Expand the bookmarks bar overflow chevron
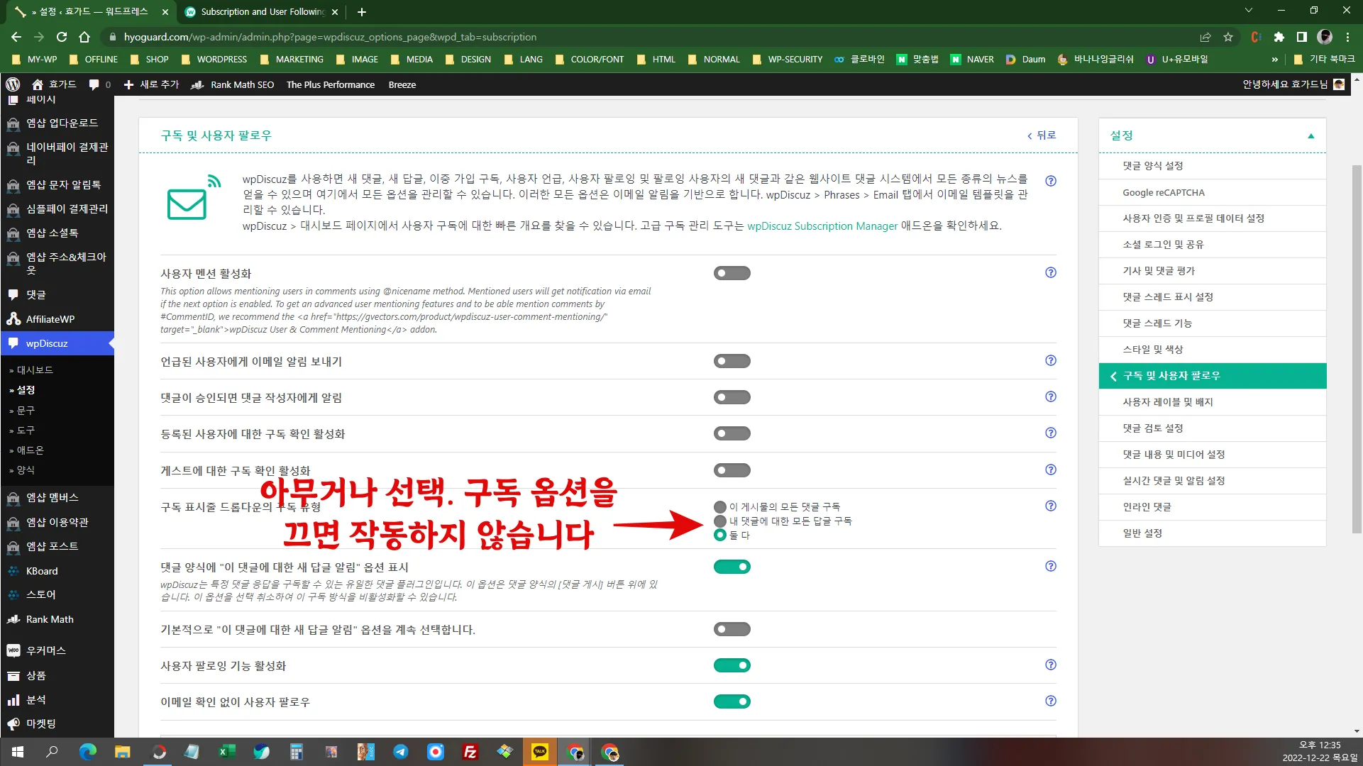 click(x=1275, y=60)
